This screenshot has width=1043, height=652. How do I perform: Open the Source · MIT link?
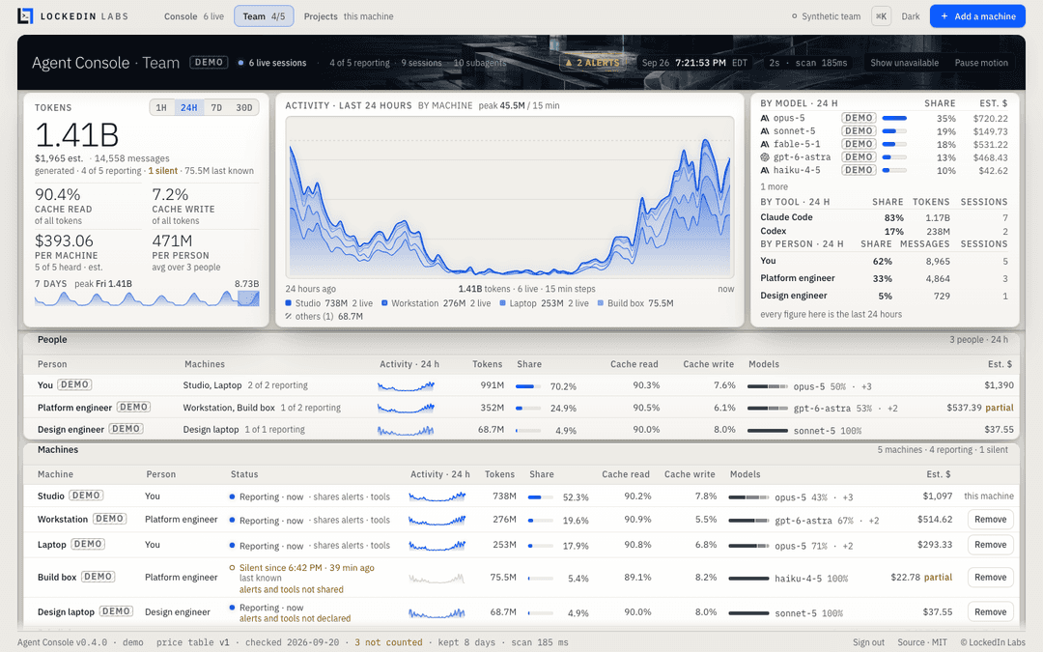[x=922, y=642]
